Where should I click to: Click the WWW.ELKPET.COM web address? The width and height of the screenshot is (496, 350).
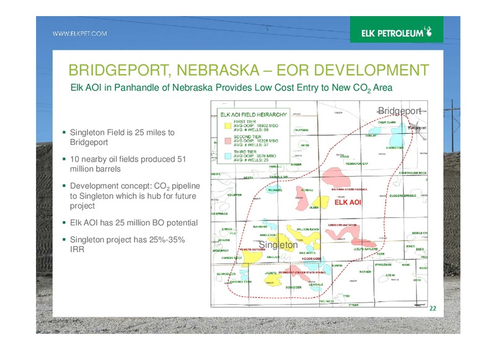point(80,33)
